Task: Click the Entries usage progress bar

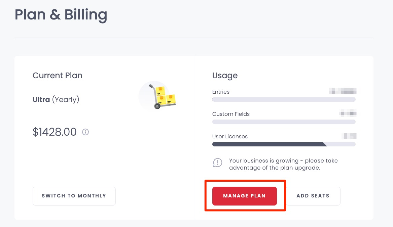Action: pos(284,99)
